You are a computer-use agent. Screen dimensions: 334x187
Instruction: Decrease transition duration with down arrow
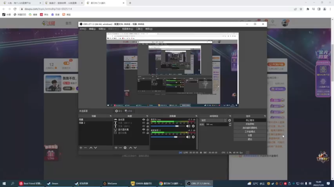(230, 125)
